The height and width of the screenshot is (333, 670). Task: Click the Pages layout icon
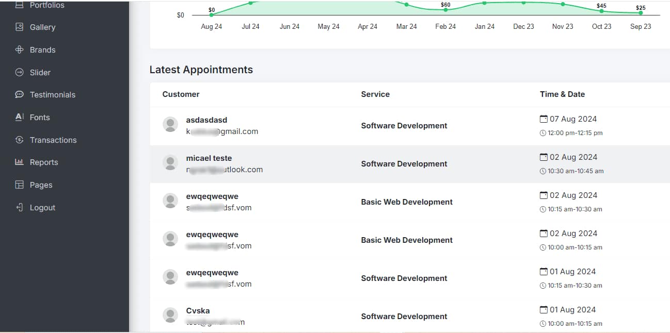point(20,185)
